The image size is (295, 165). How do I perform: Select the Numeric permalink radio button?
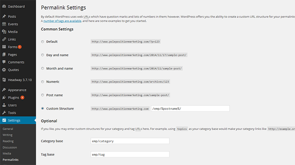coord(43,82)
